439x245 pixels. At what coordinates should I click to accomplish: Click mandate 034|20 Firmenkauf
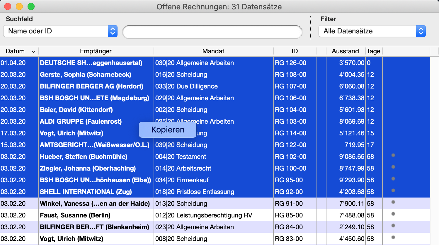(x=182, y=180)
